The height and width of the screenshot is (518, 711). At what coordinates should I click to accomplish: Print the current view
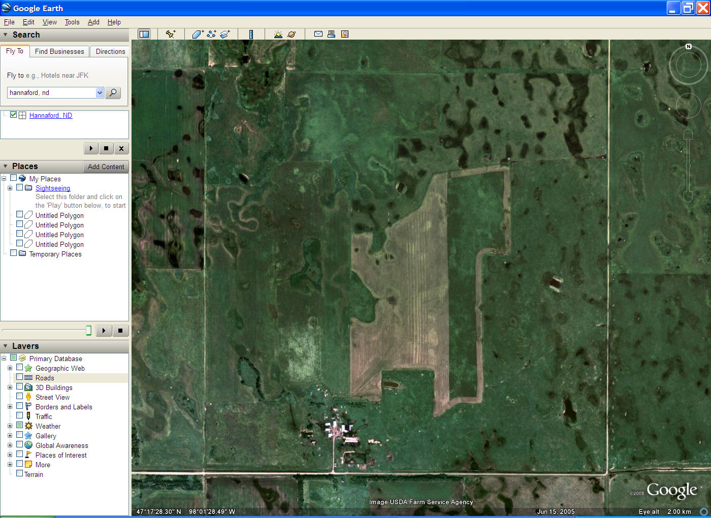click(331, 34)
